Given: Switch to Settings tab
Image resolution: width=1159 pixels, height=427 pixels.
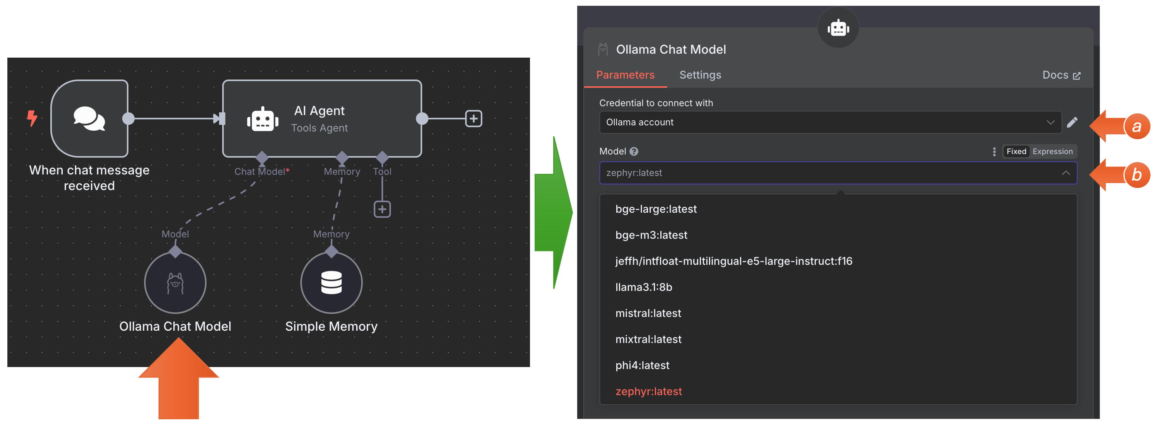Looking at the screenshot, I should point(700,75).
